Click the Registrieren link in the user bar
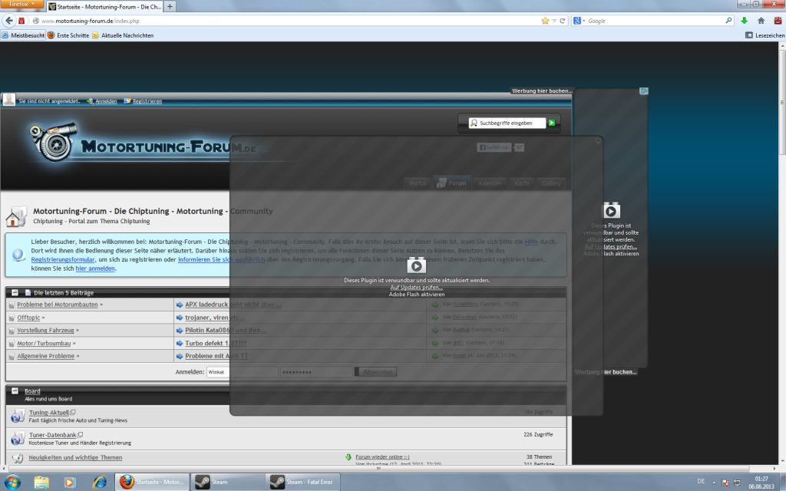 pos(147,101)
